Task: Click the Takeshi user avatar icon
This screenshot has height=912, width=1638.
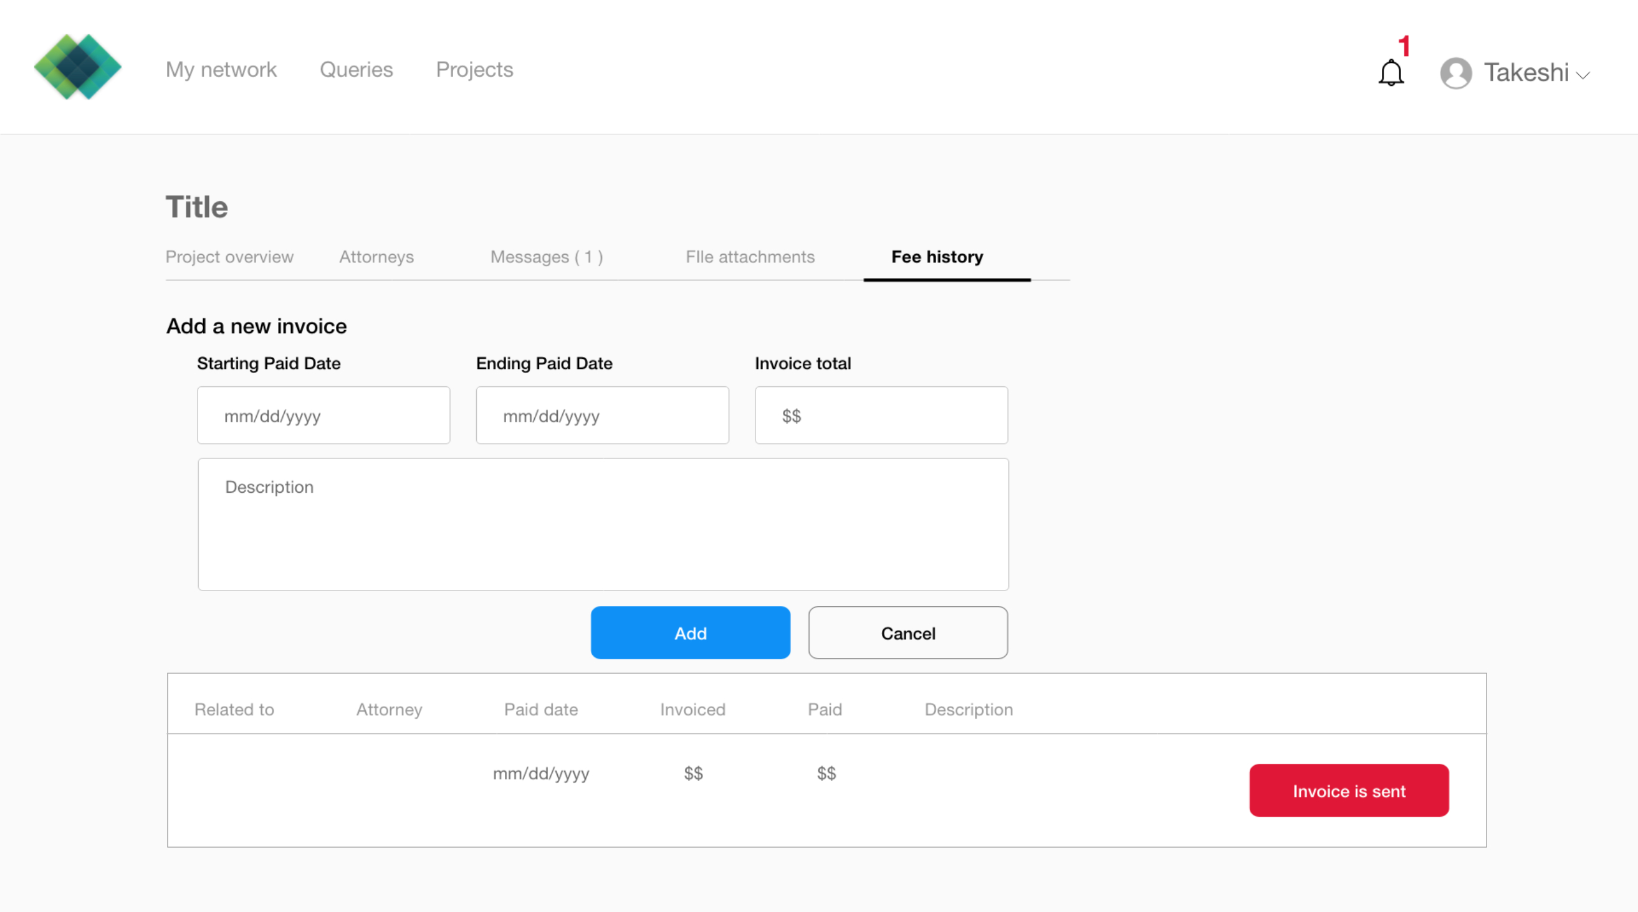Action: (x=1455, y=73)
